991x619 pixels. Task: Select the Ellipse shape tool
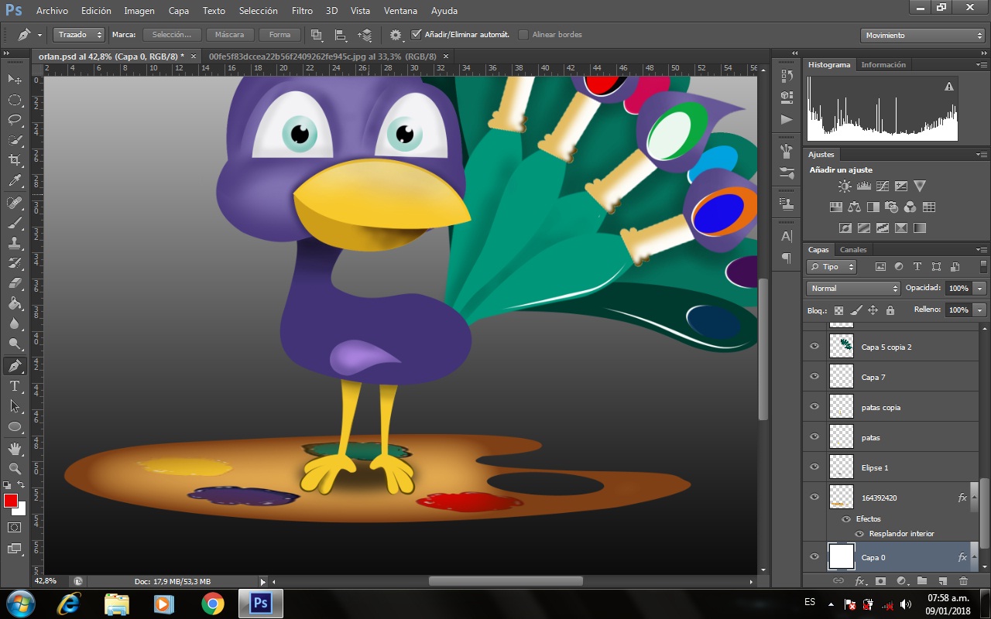click(15, 426)
